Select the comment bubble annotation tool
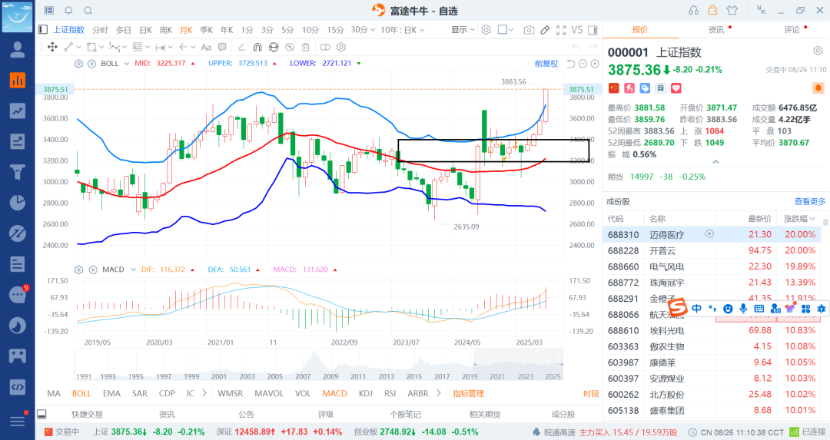Screen dimensions: 830x440 222,47
